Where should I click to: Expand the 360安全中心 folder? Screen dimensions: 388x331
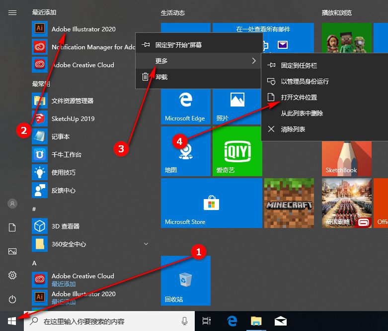pos(146,244)
